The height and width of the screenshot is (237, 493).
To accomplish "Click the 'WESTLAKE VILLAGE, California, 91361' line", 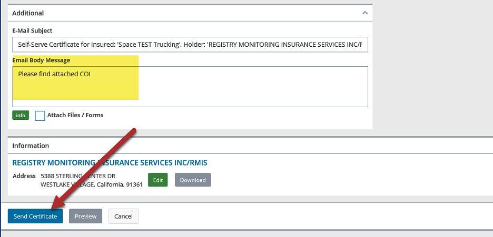I will pyautogui.click(x=92, y=184).
